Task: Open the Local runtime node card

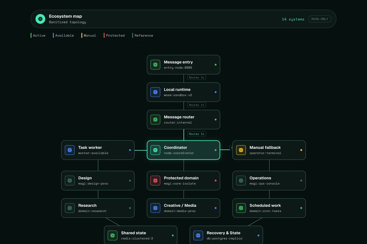Action: point(183,92)
